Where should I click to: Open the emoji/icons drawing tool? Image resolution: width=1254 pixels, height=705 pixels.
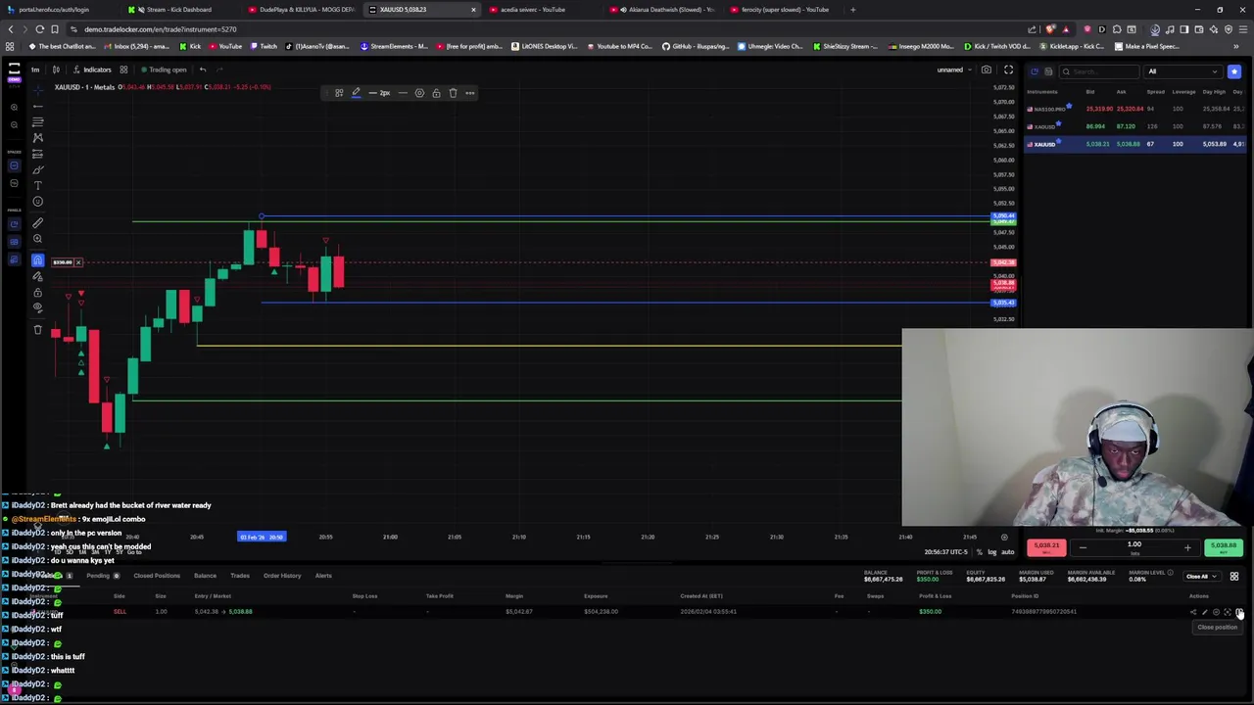tap(38, 202)
